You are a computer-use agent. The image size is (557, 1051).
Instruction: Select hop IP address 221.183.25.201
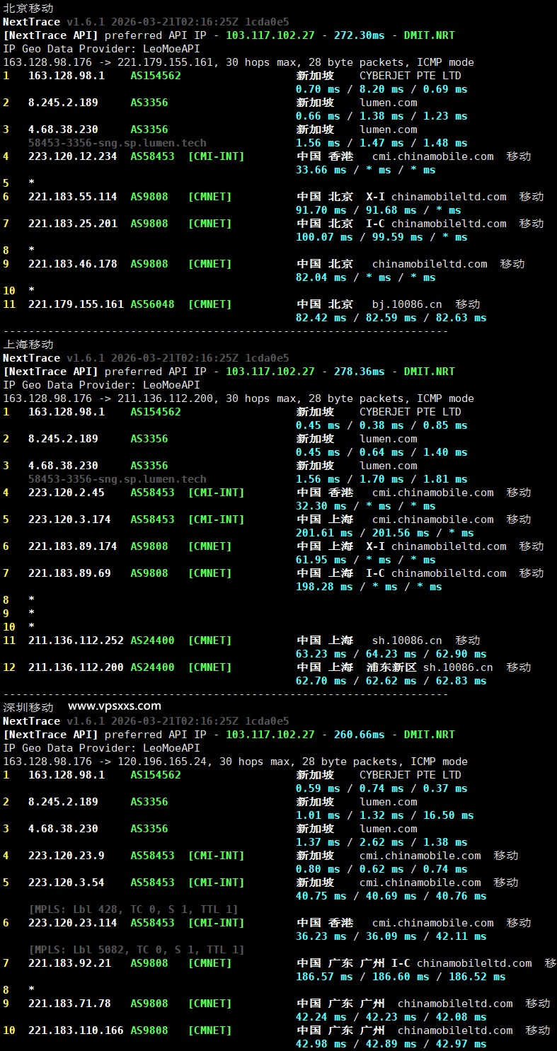tap(72, 224)
